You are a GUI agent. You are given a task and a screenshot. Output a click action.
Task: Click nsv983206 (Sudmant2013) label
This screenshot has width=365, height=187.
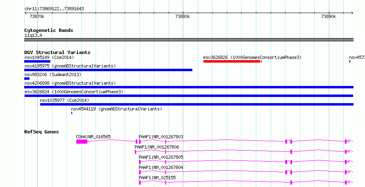tap(53, 74)
